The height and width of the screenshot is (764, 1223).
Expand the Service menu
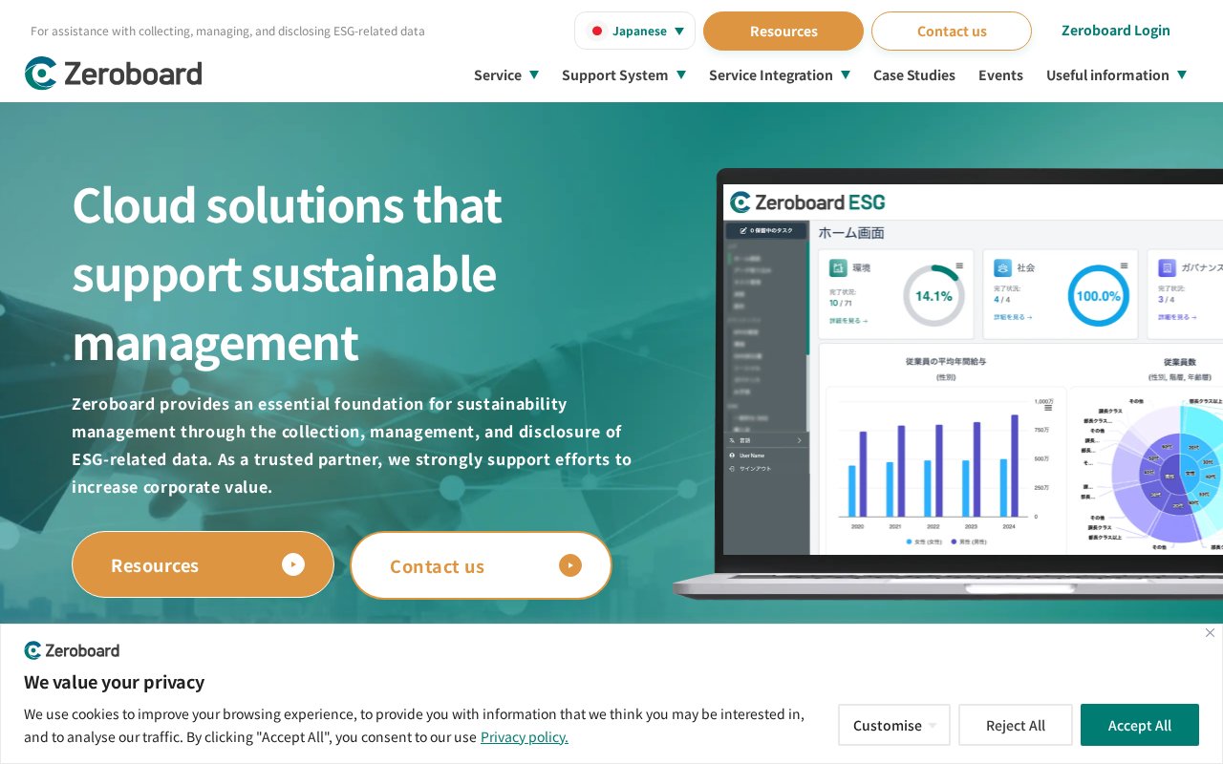[506, 74]
